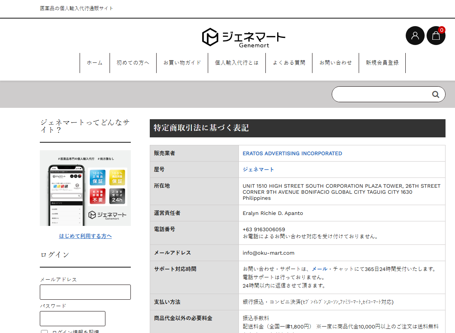Click the ログイン sidebar heading
The width and height of the screenshot is (455, 333).
click(55, 255)
